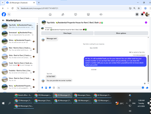Screen dimensions: 151x114
Task: Open Chrome profile icon
Action: [145, 8]
